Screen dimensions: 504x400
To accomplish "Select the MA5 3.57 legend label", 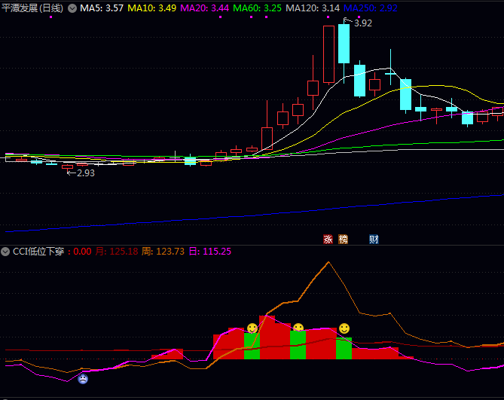I will click(102, 8).
